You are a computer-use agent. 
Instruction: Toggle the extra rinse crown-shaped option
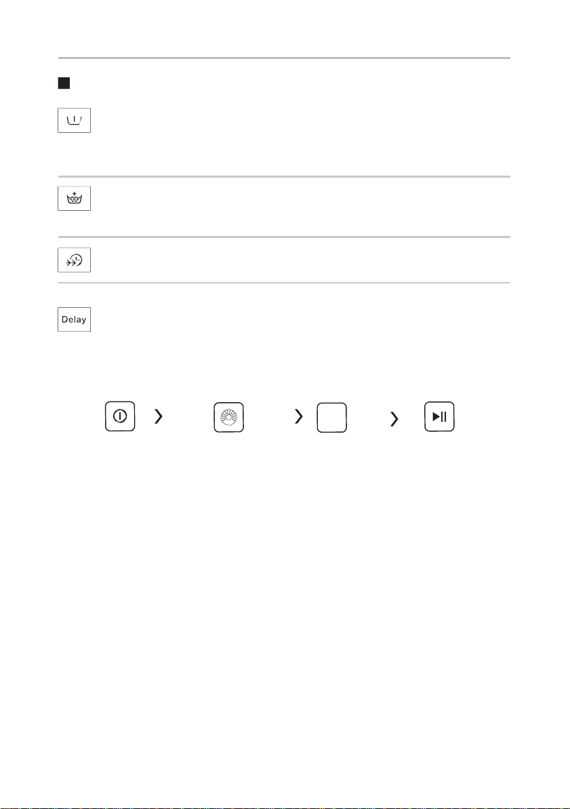click(x=75, y=199)
